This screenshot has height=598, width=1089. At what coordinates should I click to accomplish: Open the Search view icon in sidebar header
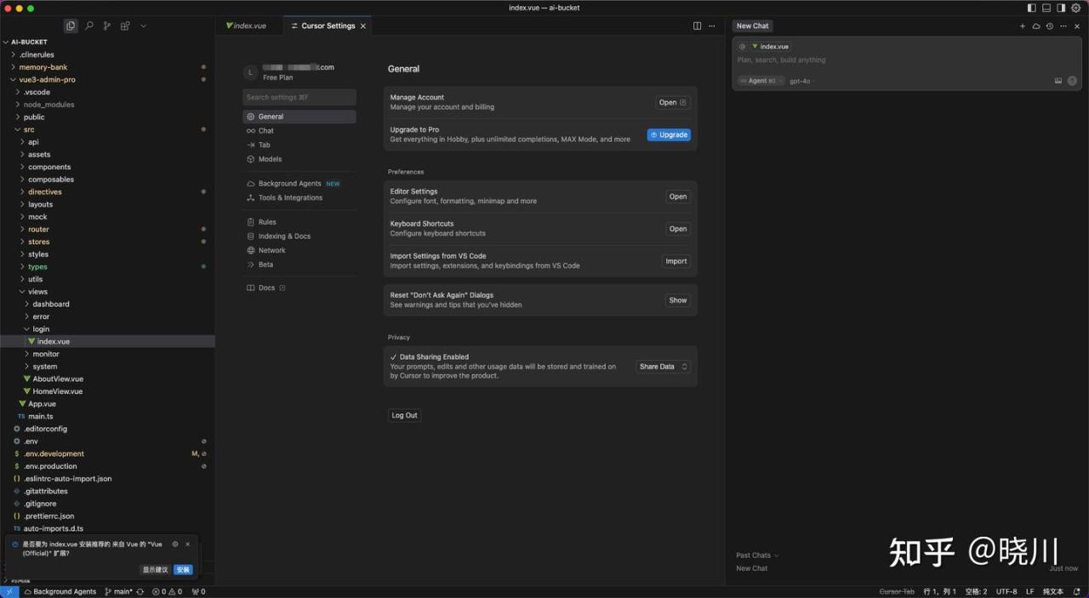click(x=88, y=26)
